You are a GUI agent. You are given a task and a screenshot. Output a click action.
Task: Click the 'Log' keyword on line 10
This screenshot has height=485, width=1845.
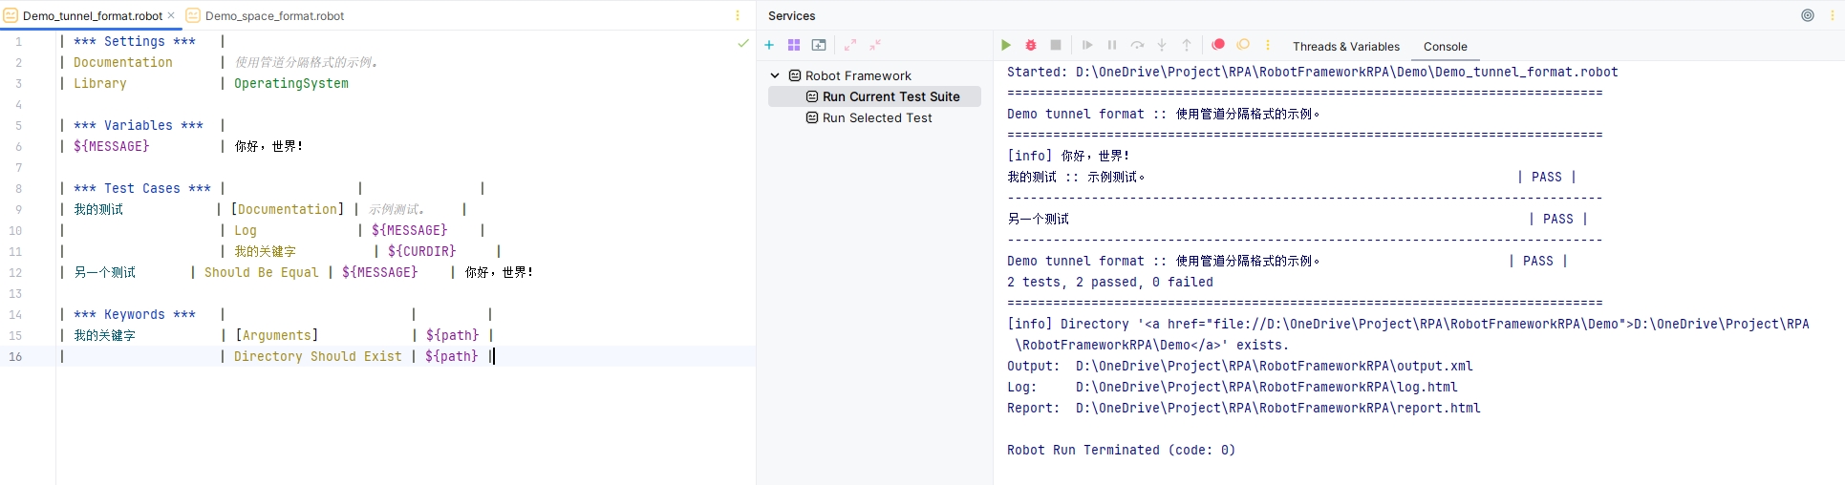click(246, 230)
